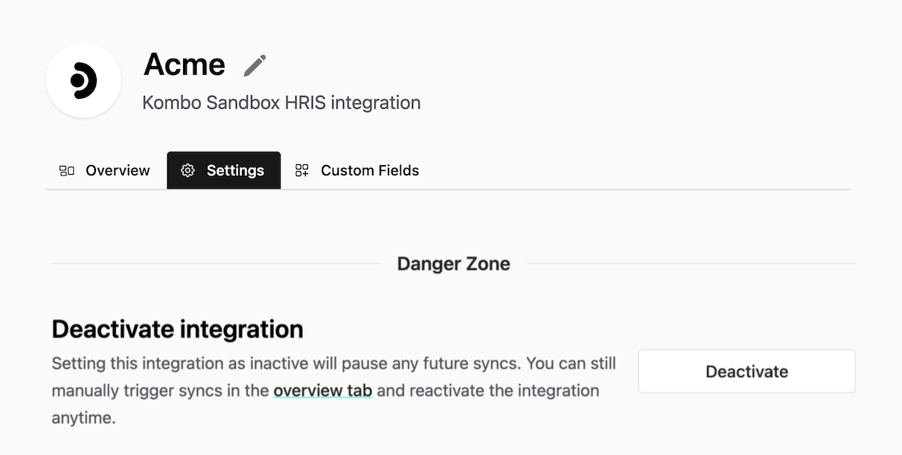Follow the 'overview tab' link

[x=323, y=390]
